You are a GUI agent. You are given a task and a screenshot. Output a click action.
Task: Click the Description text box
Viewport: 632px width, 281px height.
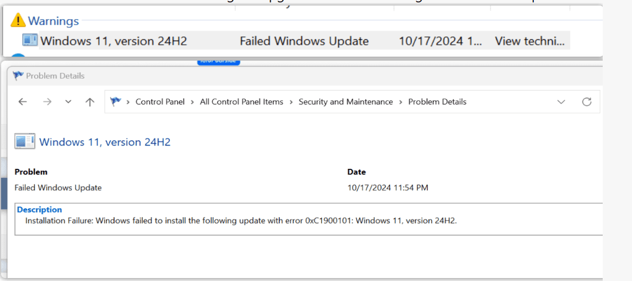(x=309, y=219)
